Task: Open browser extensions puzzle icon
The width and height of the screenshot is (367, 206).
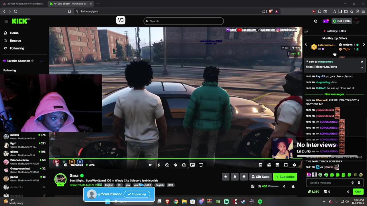Action: coord(319,11)
